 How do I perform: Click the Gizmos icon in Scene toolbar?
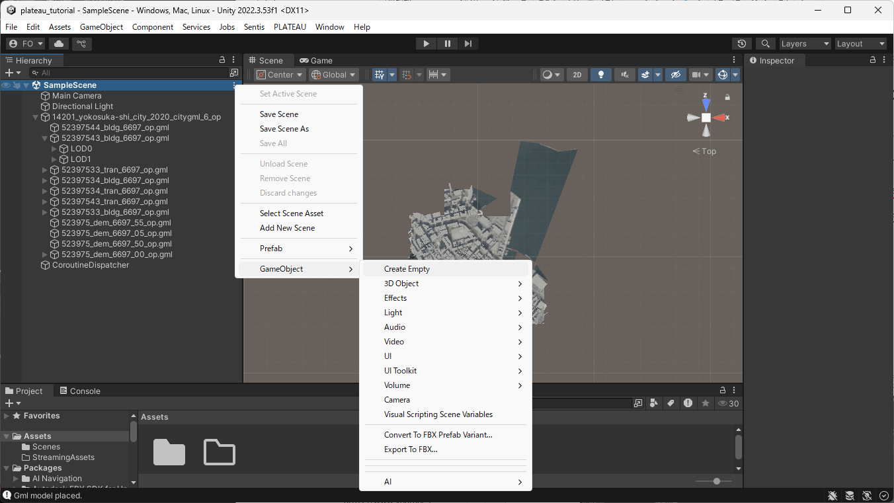pyautogui.click(x=723, y=75)
